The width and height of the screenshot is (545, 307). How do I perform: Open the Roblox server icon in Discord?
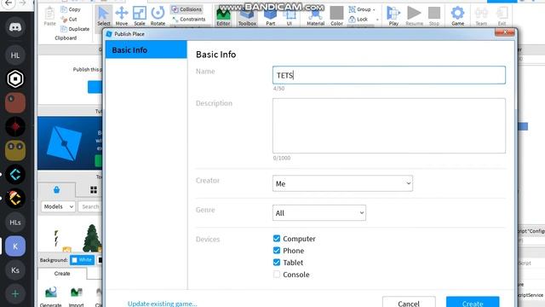(15, 78)
